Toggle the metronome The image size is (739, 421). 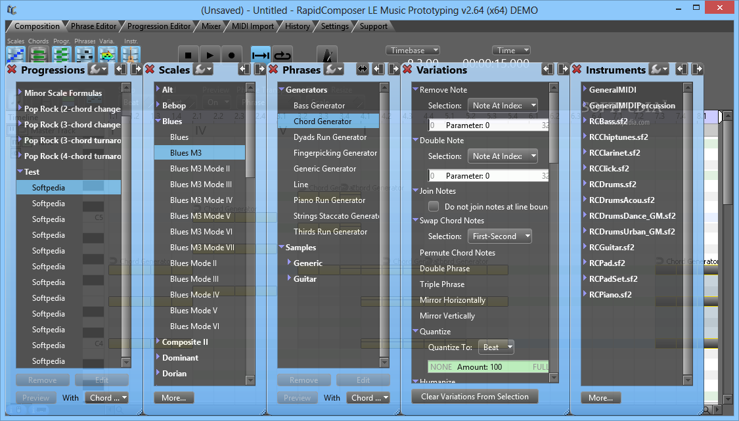click(x=327, y=55)
